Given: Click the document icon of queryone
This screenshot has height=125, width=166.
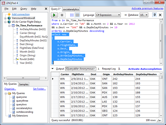Looking at the screenshot, I should [13, 97].
